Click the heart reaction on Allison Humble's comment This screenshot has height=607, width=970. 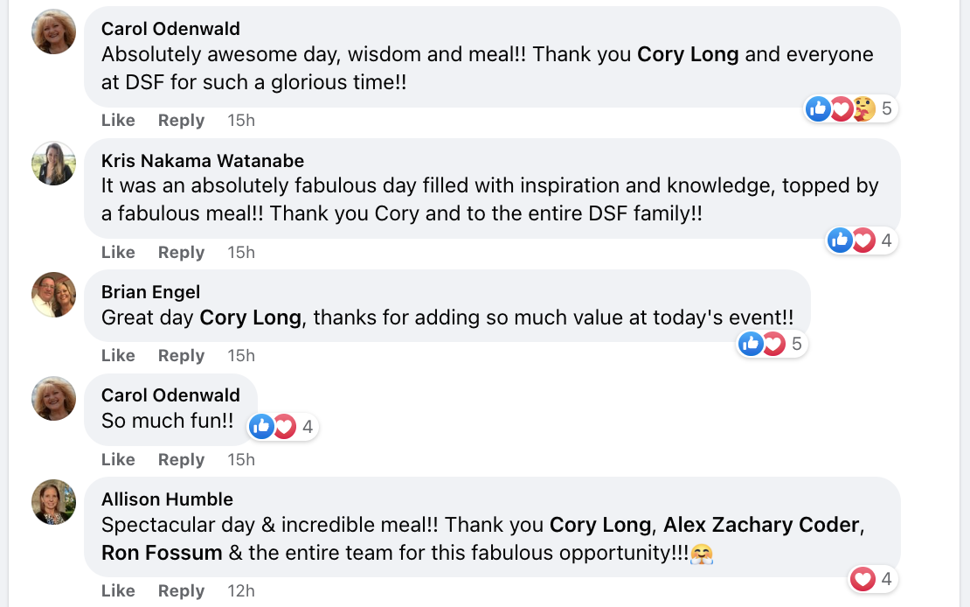pyautogui.click(x=863, y=578)
